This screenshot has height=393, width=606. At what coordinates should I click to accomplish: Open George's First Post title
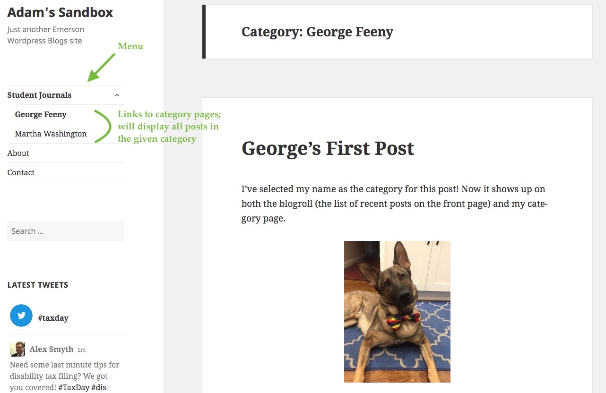pyautogui.click(x=328, y=148)
